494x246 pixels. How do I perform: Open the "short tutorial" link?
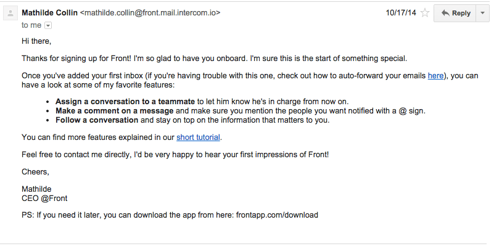coord(198,137)
